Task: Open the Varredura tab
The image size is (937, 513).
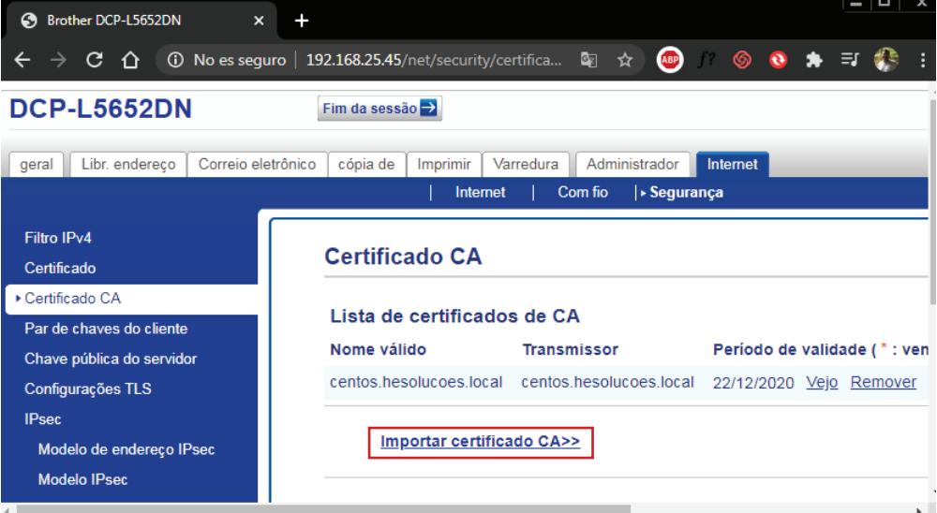Action: pos(526,164)
